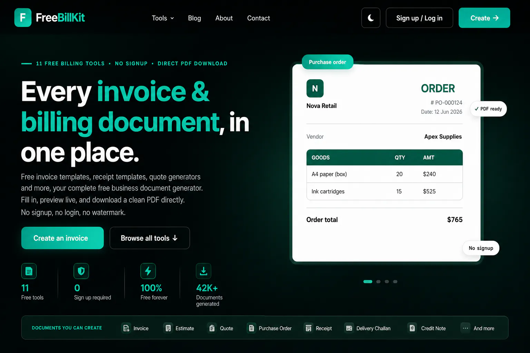Go to the About page
The height and width of the screenshot is (353, 530).
[224, 18]
